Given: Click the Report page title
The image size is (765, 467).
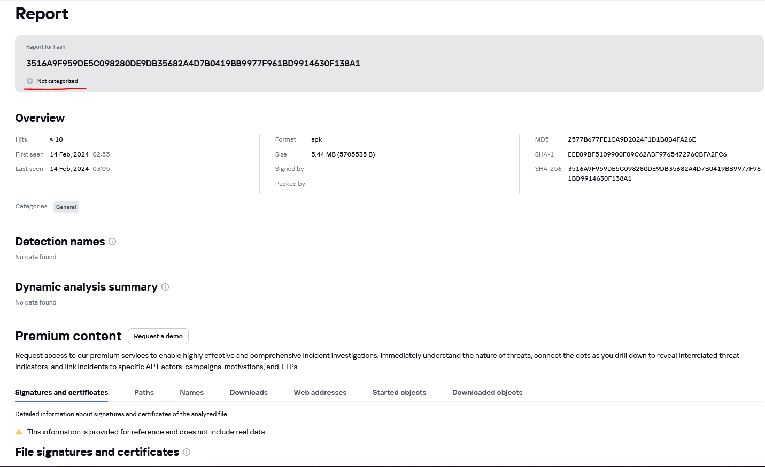Looking at the screenshot, I should click(42, 14).
